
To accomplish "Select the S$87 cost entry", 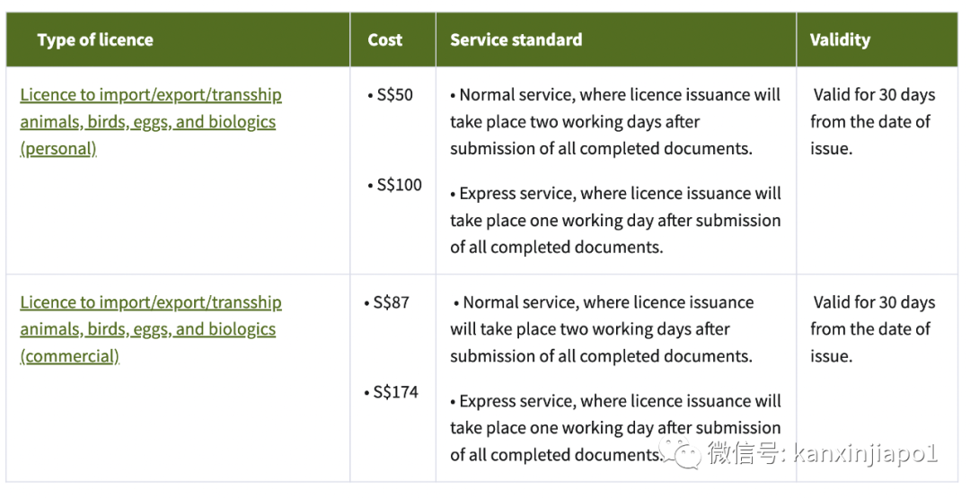I will point(386,302).
